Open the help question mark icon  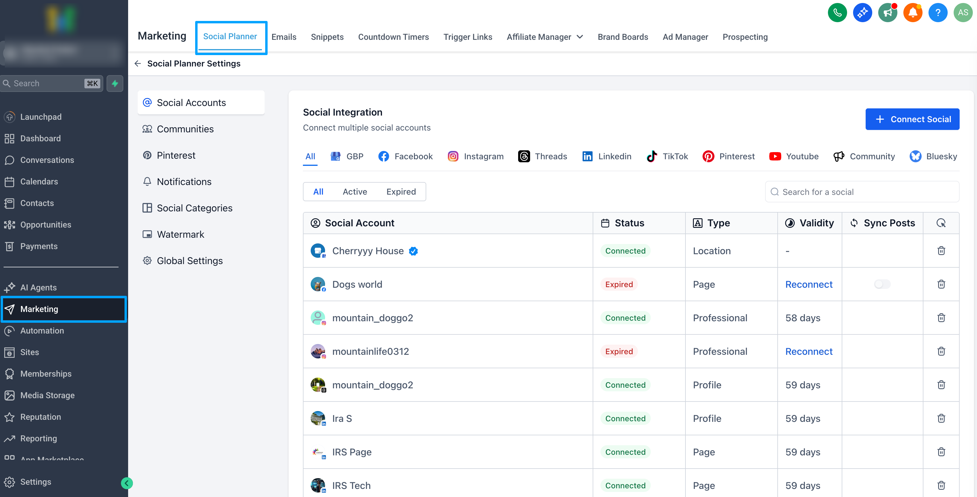pyautogui.click(x=937, y=13)
